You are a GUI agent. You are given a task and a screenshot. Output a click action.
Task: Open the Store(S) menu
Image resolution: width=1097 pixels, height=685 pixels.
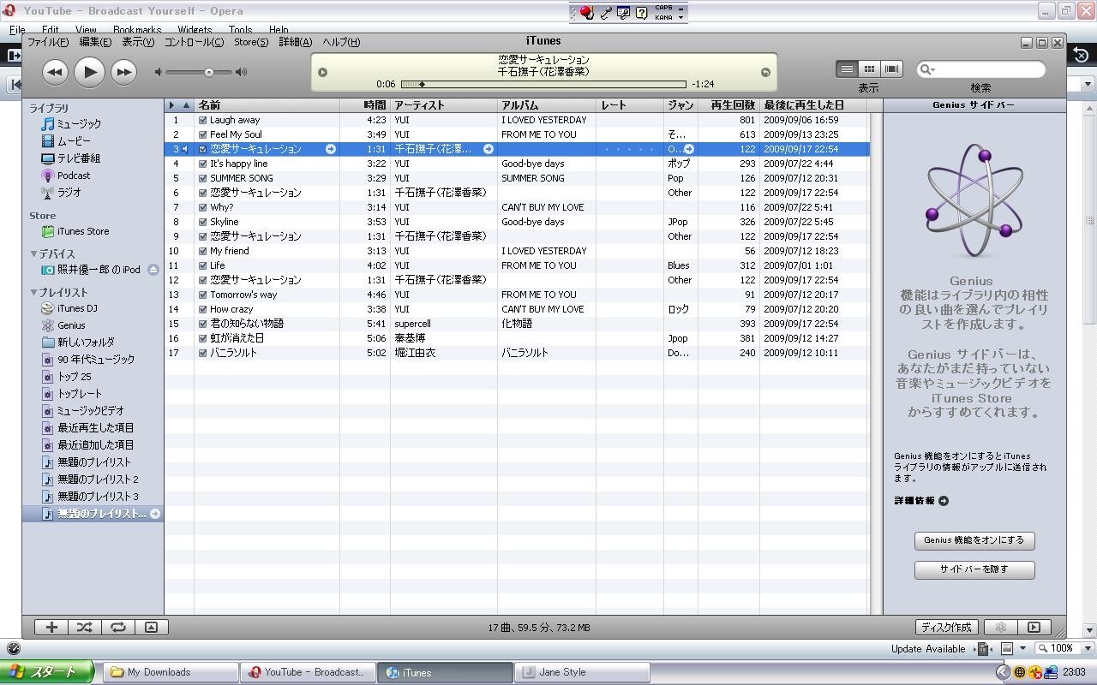pyautogui.click(x=251, y=41)
